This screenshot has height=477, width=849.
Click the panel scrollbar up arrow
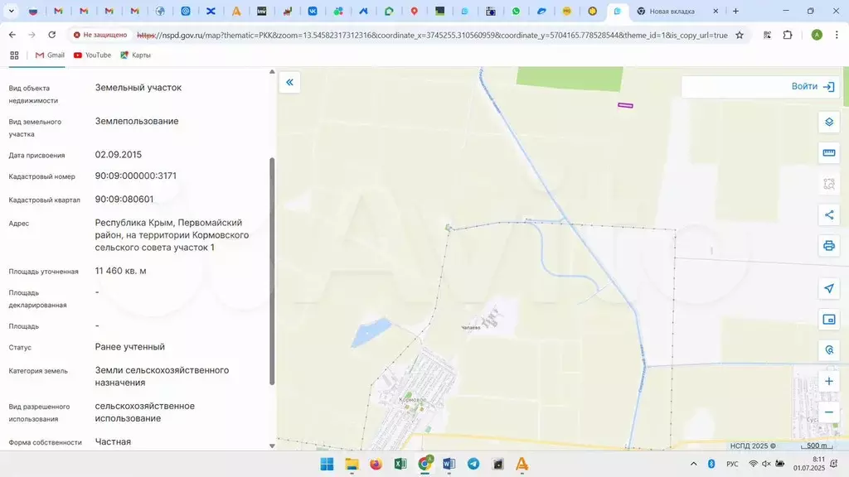[x=272, y=72]
